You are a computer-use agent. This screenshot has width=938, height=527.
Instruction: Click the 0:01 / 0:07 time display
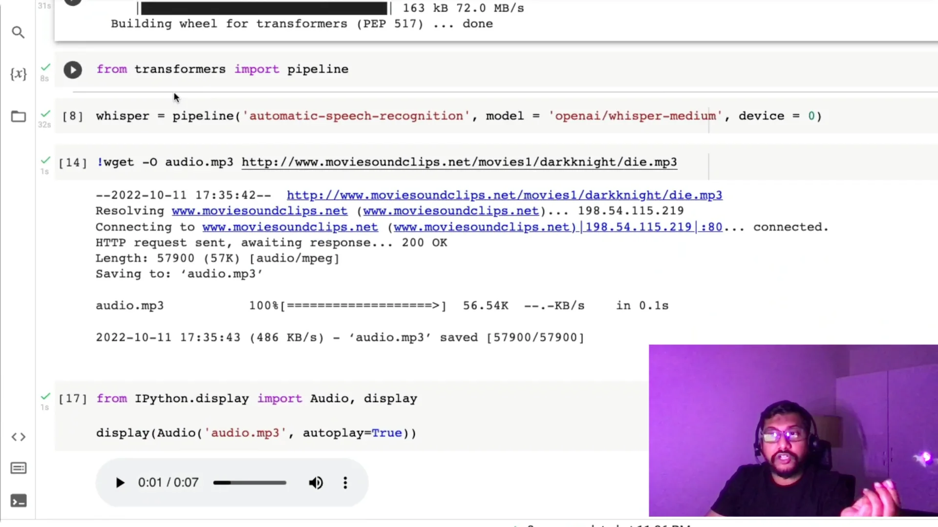(168, 483)
